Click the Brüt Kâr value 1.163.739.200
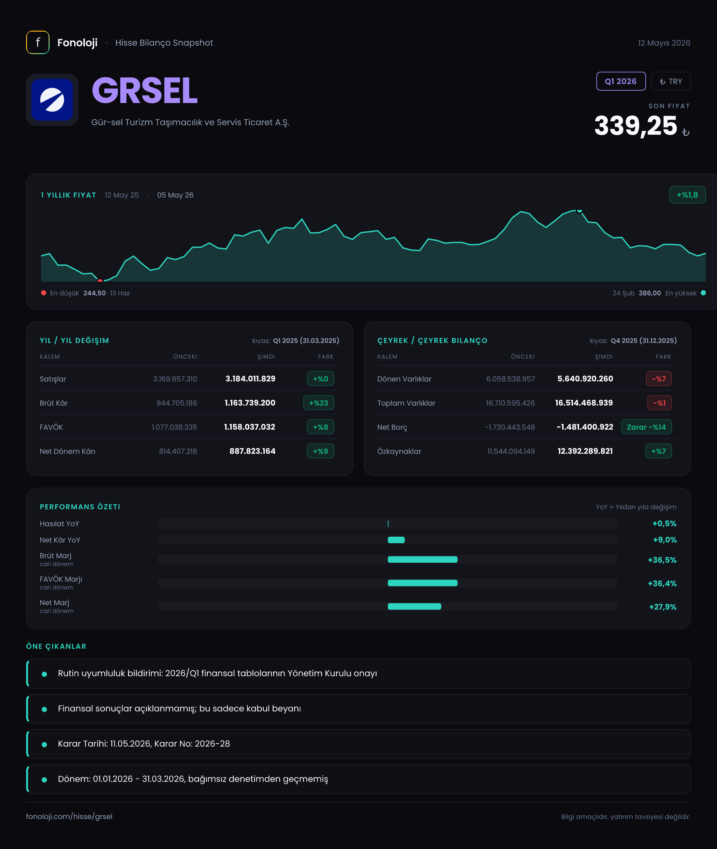 (x=250, y=403)
